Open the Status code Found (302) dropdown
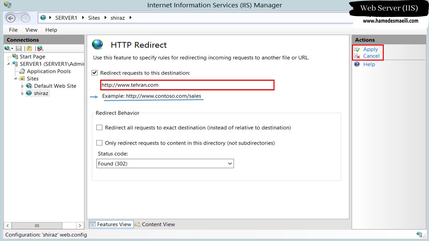 point(165,164)
